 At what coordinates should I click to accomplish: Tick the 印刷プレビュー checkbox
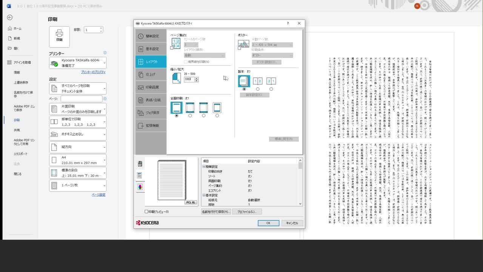click(x=146, y=212)
